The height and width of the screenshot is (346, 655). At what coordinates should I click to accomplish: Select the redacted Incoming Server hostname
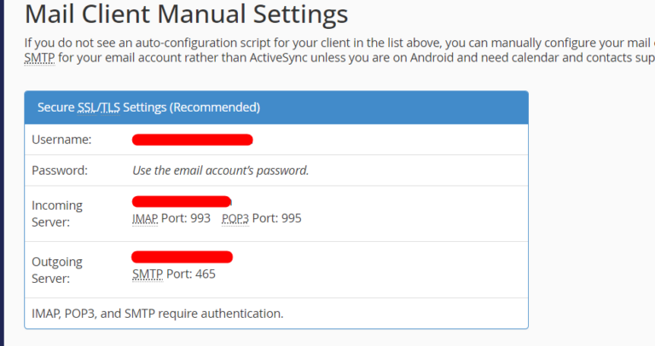182,202
